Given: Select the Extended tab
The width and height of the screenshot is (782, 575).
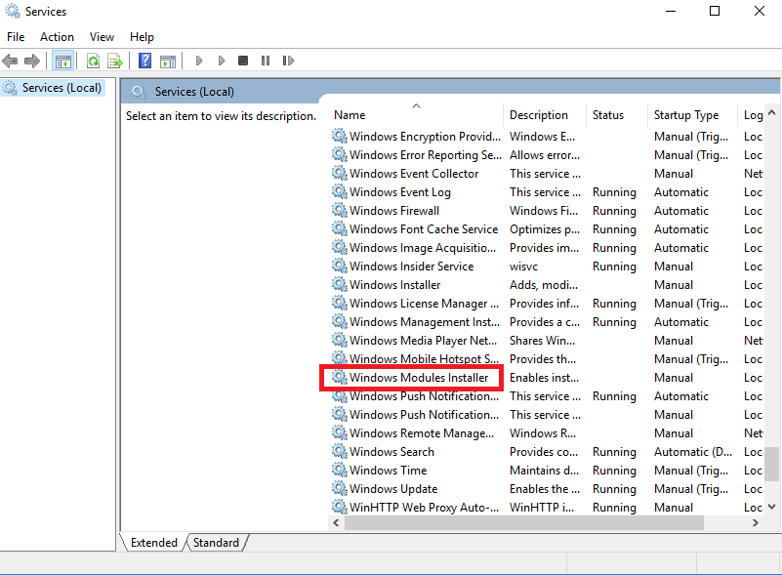Looking at the screenshot, I should 153,543.
